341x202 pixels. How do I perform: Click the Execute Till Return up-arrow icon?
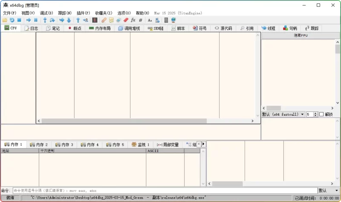pos(78,20)
